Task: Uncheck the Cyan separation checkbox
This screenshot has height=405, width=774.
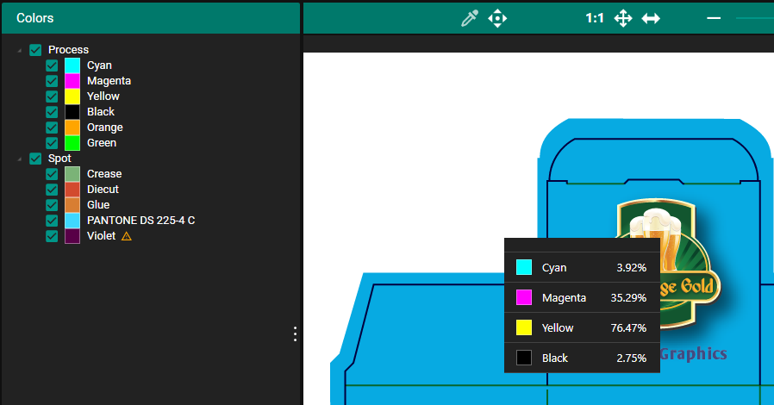Action: (52, 65)
